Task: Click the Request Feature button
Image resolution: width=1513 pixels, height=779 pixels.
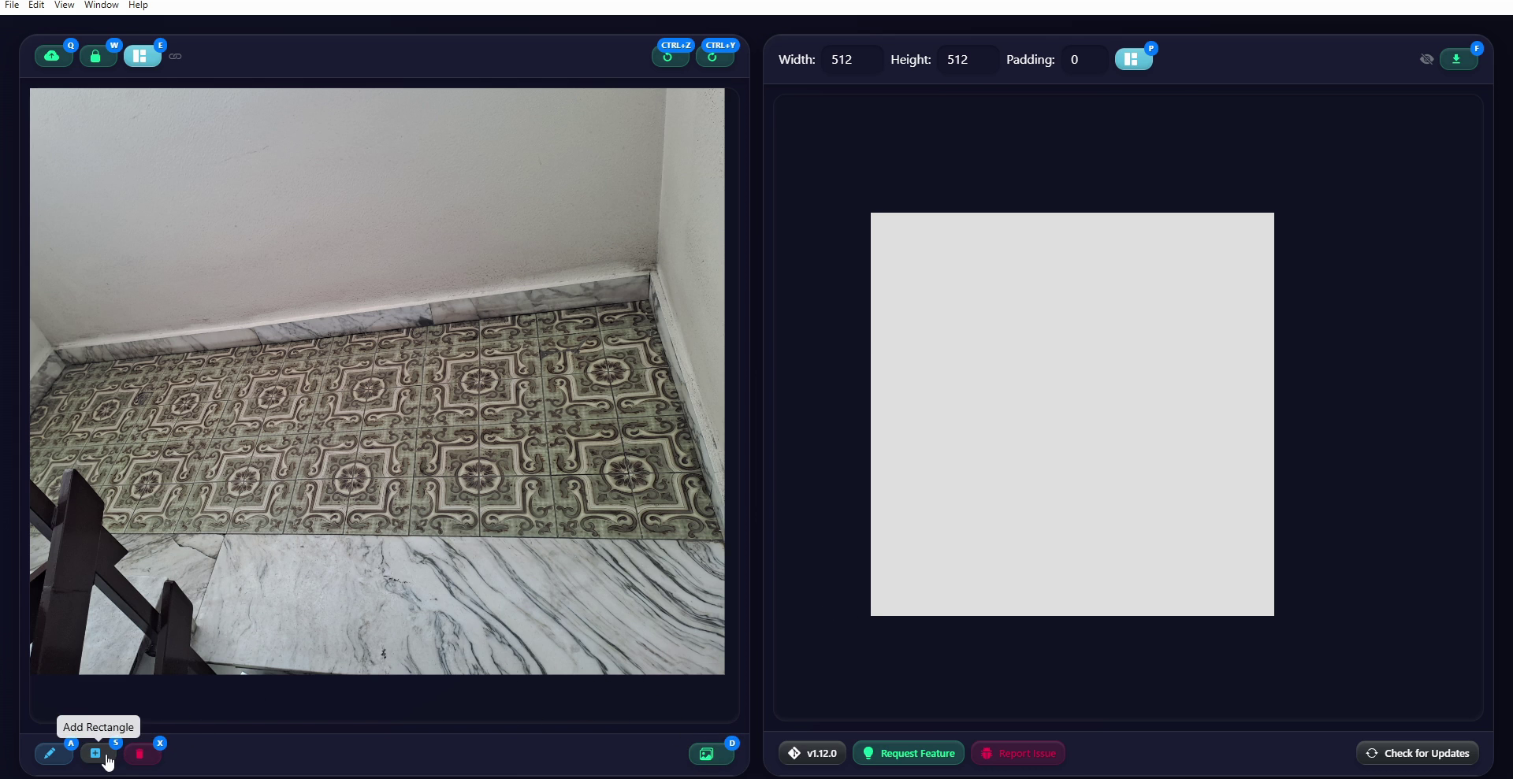Action: pyautogui.click(x=909, y=753)
